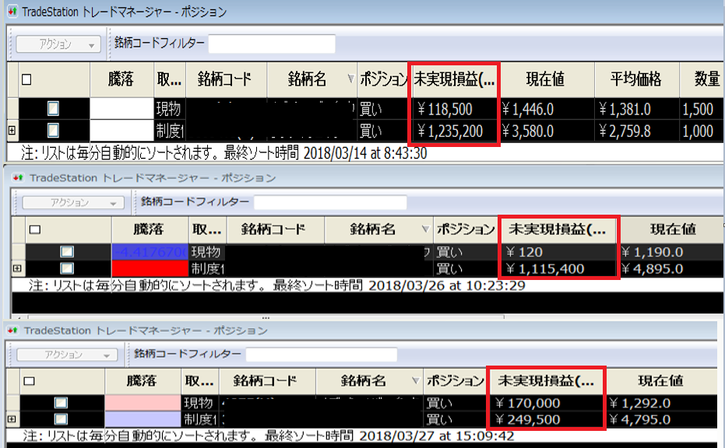Click the TradeStation logo in the bottom window title
The width and height of the screenshot is (725, 448).
(x=14, y=331)
